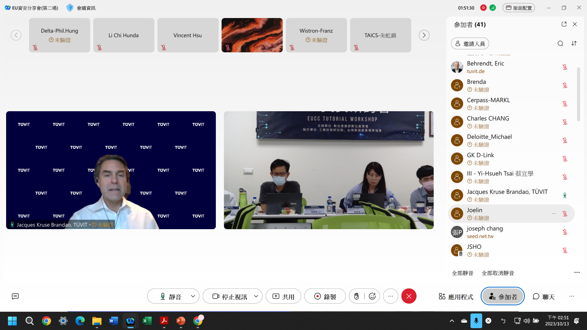Click 全部取消靜音 unmute all
The height and width of the screenshot is (330, 587).
coord(498,273)
